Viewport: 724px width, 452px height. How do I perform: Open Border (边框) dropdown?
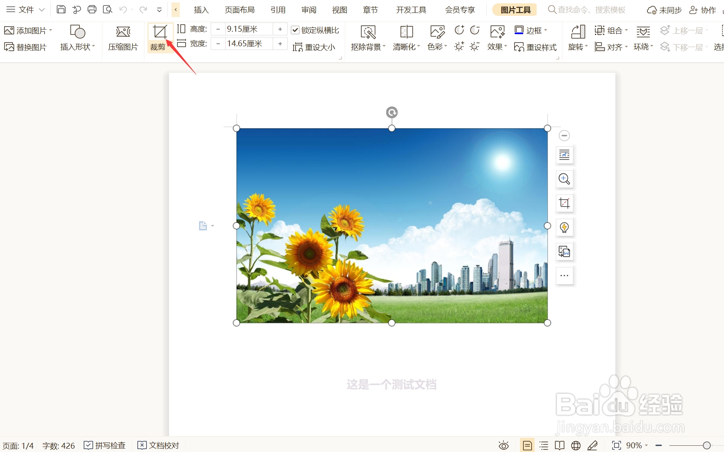click(x=545, y=30)
